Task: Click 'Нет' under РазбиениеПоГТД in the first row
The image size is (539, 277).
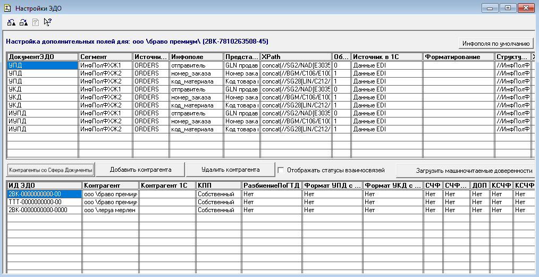Action: (272, 194)
